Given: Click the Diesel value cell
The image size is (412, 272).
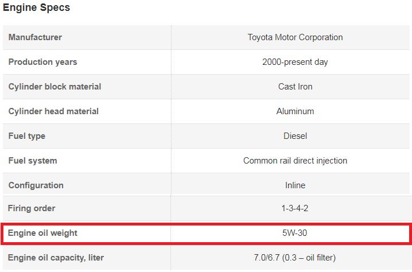Looking at the screenshot, I should 295,136.
